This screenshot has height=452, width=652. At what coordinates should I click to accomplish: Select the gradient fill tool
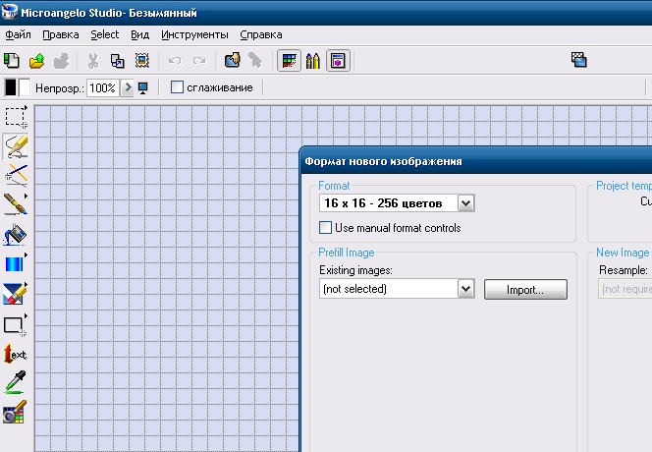(15, 264)
